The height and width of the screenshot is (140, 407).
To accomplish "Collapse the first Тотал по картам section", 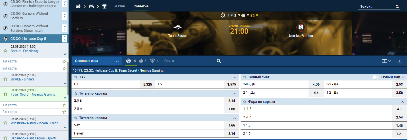I will click(x=235, y=93).
